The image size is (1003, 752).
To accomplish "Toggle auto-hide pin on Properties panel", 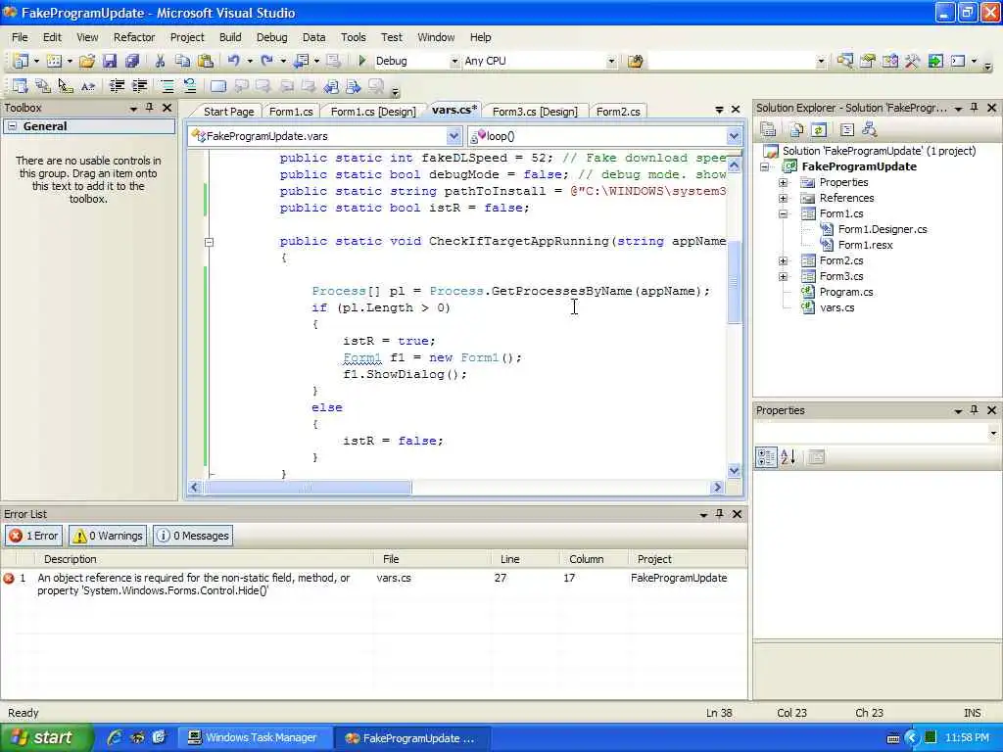I will 975,410.
